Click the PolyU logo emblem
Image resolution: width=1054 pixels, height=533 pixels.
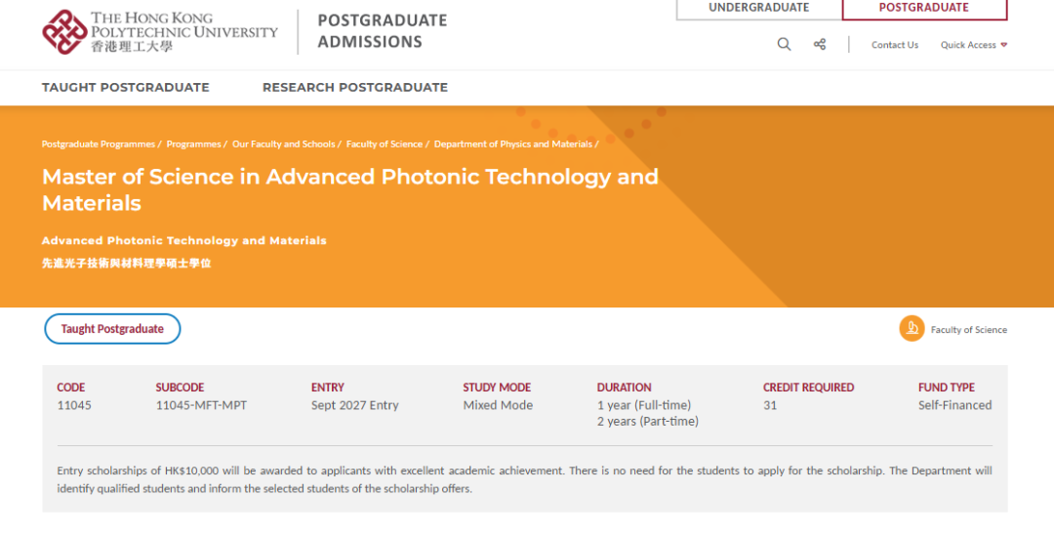(64, 31)
